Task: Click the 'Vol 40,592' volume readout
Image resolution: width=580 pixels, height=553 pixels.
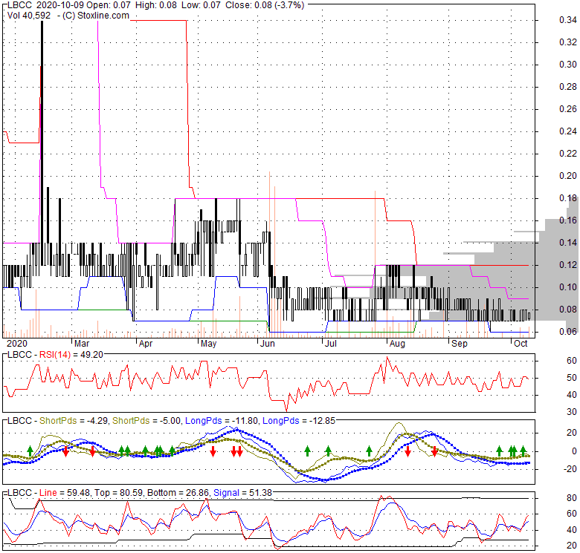Action: (x=29, y=16)
